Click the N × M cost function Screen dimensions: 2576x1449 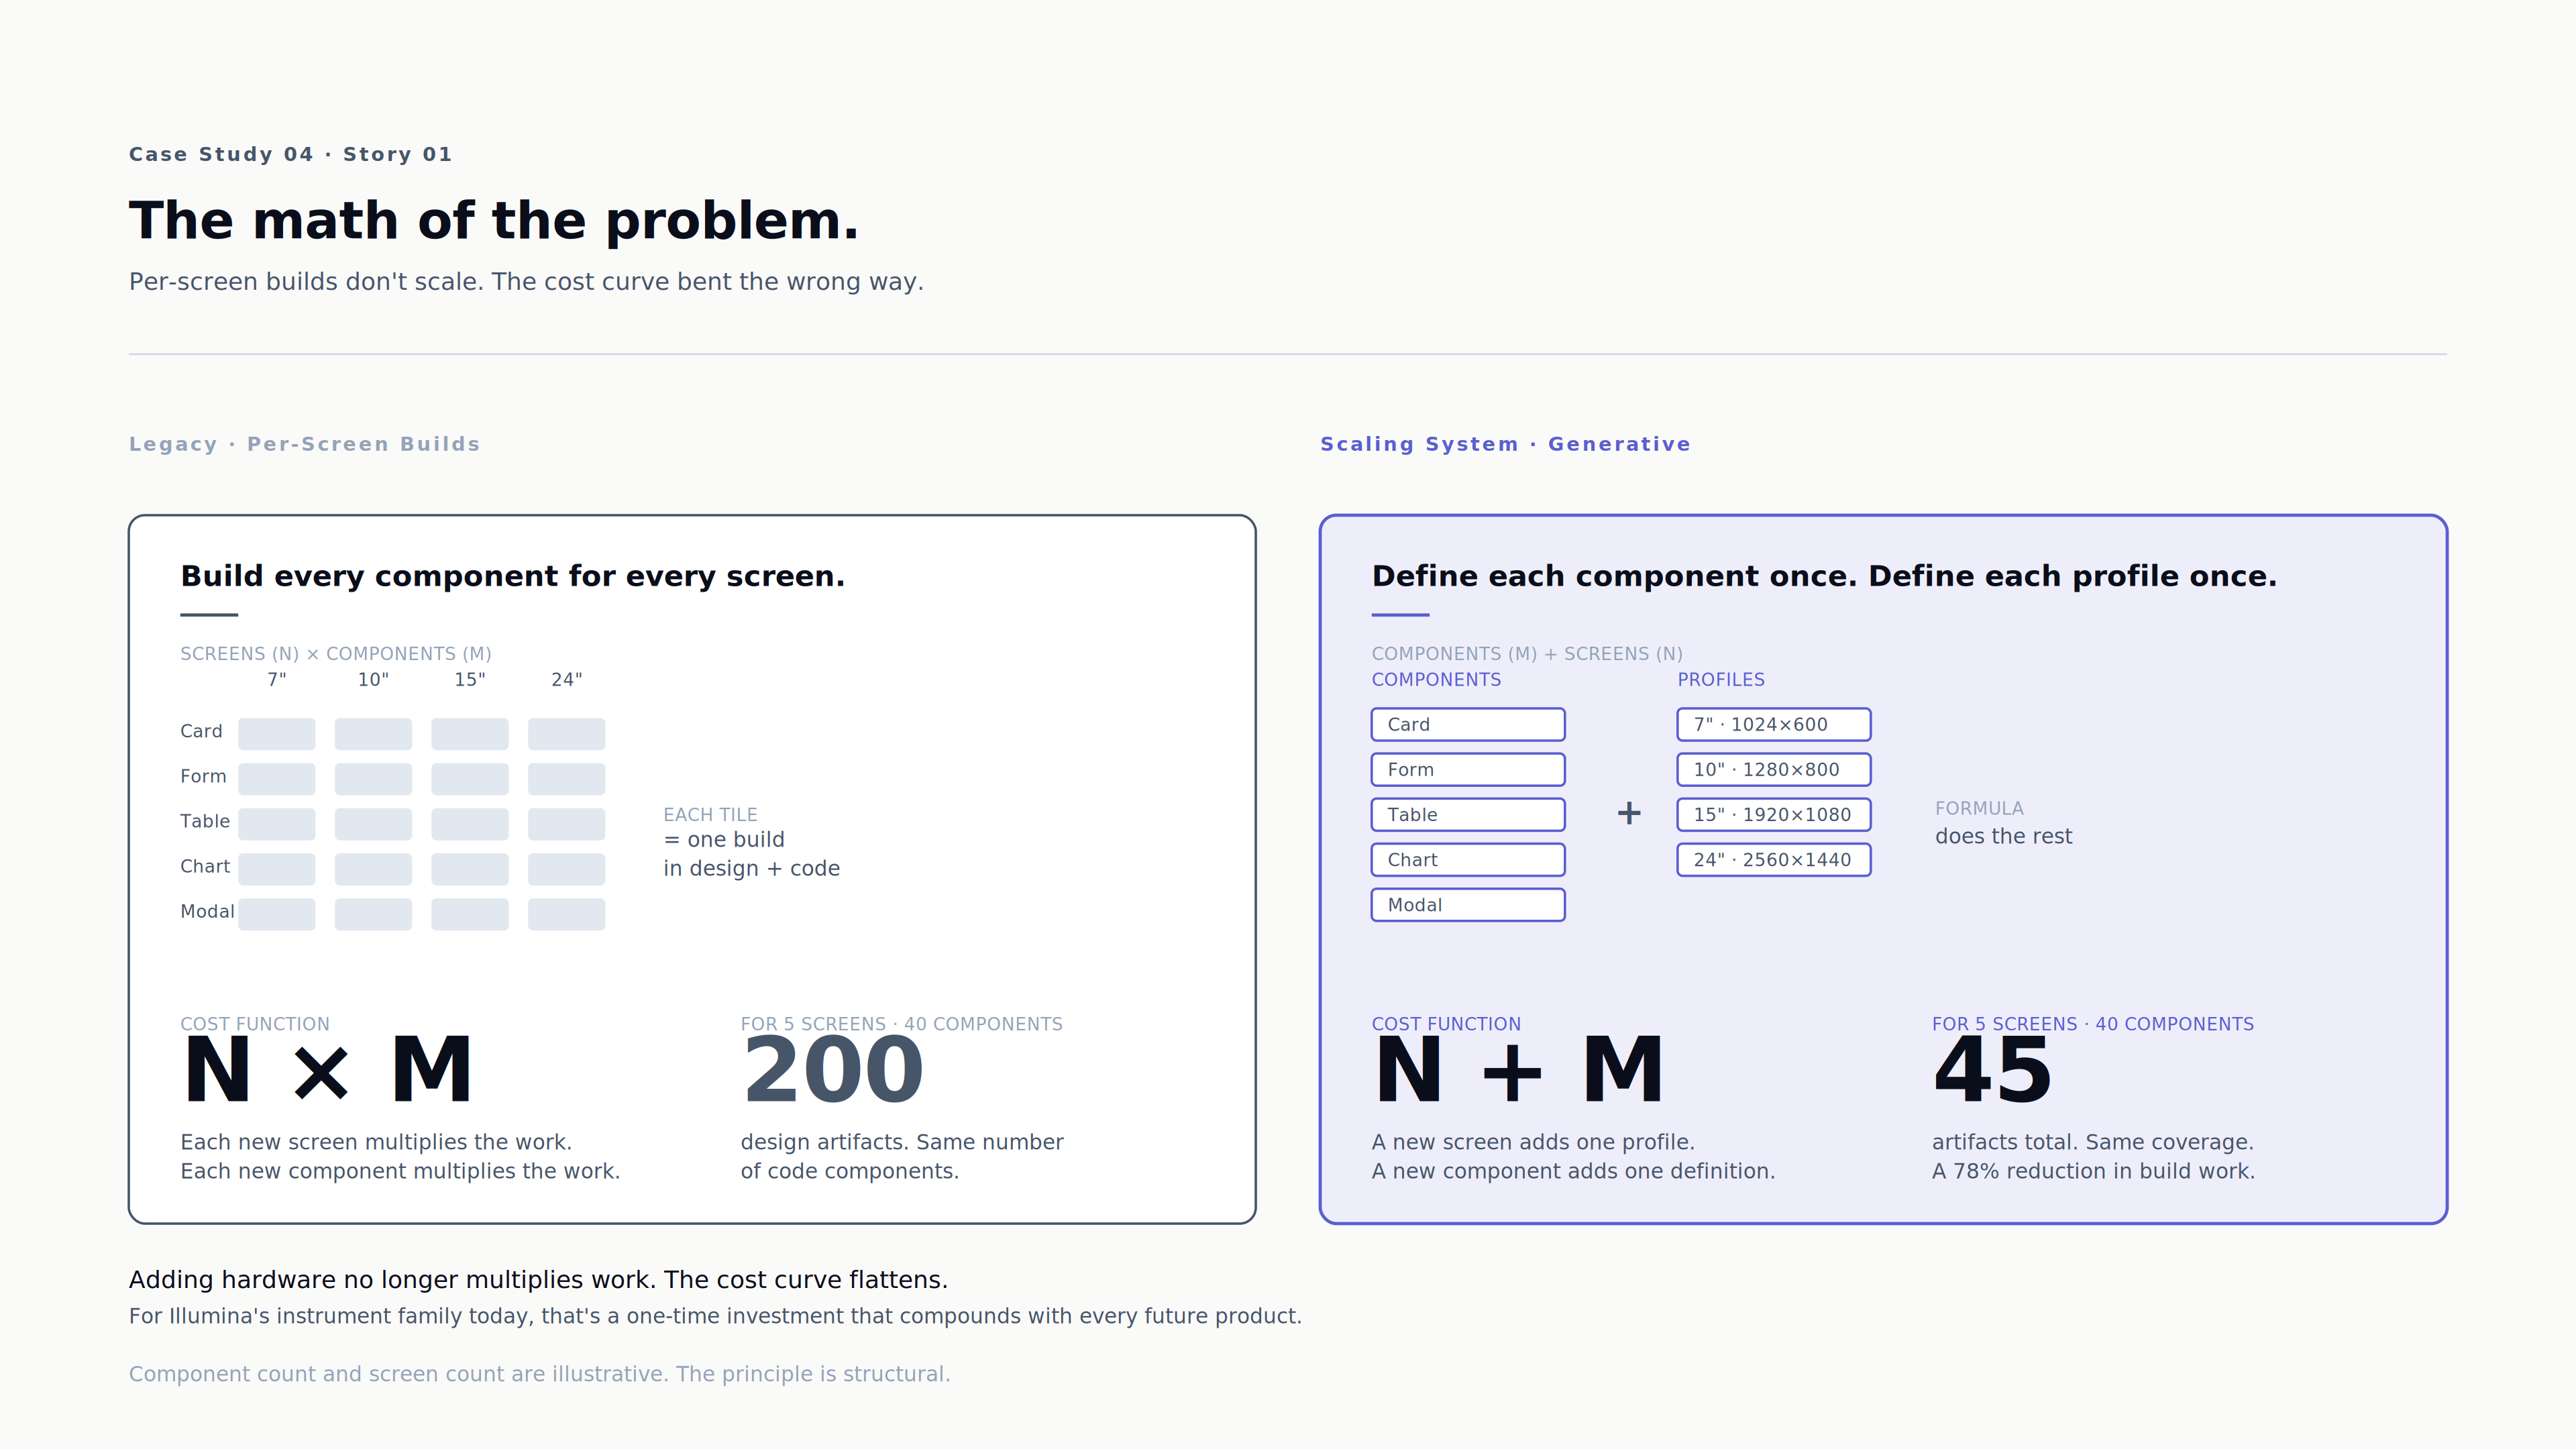pyautogui.click(x=327, y=1070)
